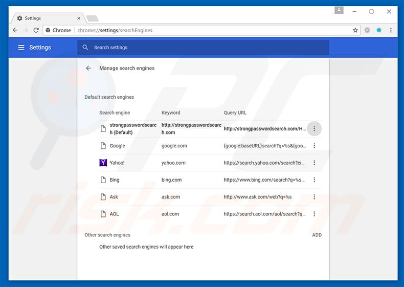Click the Other search engines heading

tap(107, 235)
